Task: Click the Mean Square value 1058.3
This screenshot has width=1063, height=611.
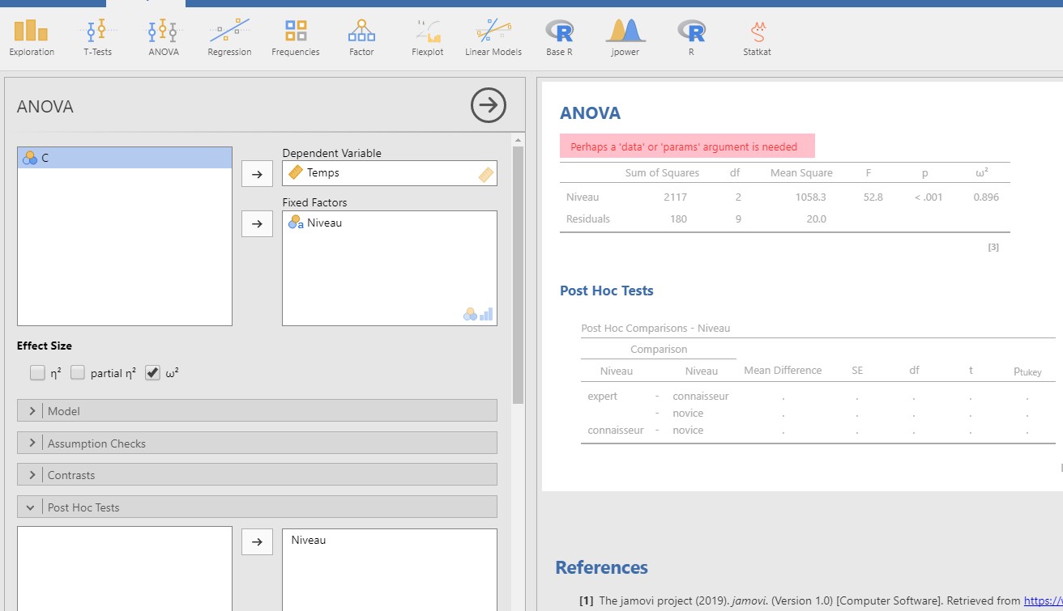Action: [x=810, y=197]
